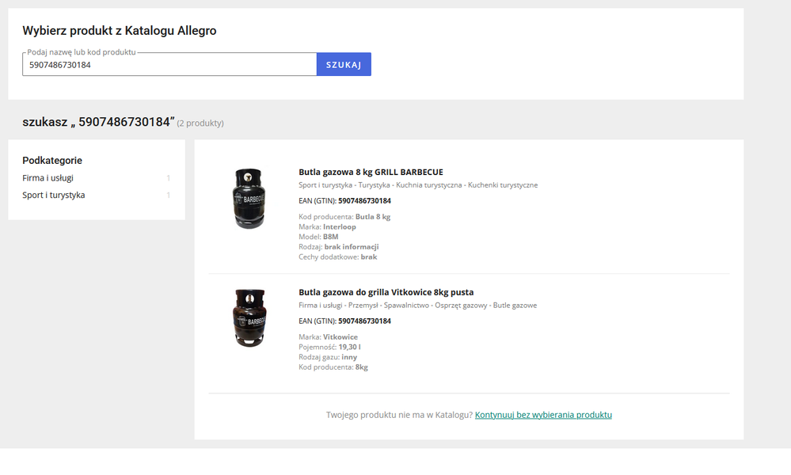Viewport: 791px width, 475px height.
Task: Click the Kod producenta: Butla 8 kg text
Action: point(344,217)
